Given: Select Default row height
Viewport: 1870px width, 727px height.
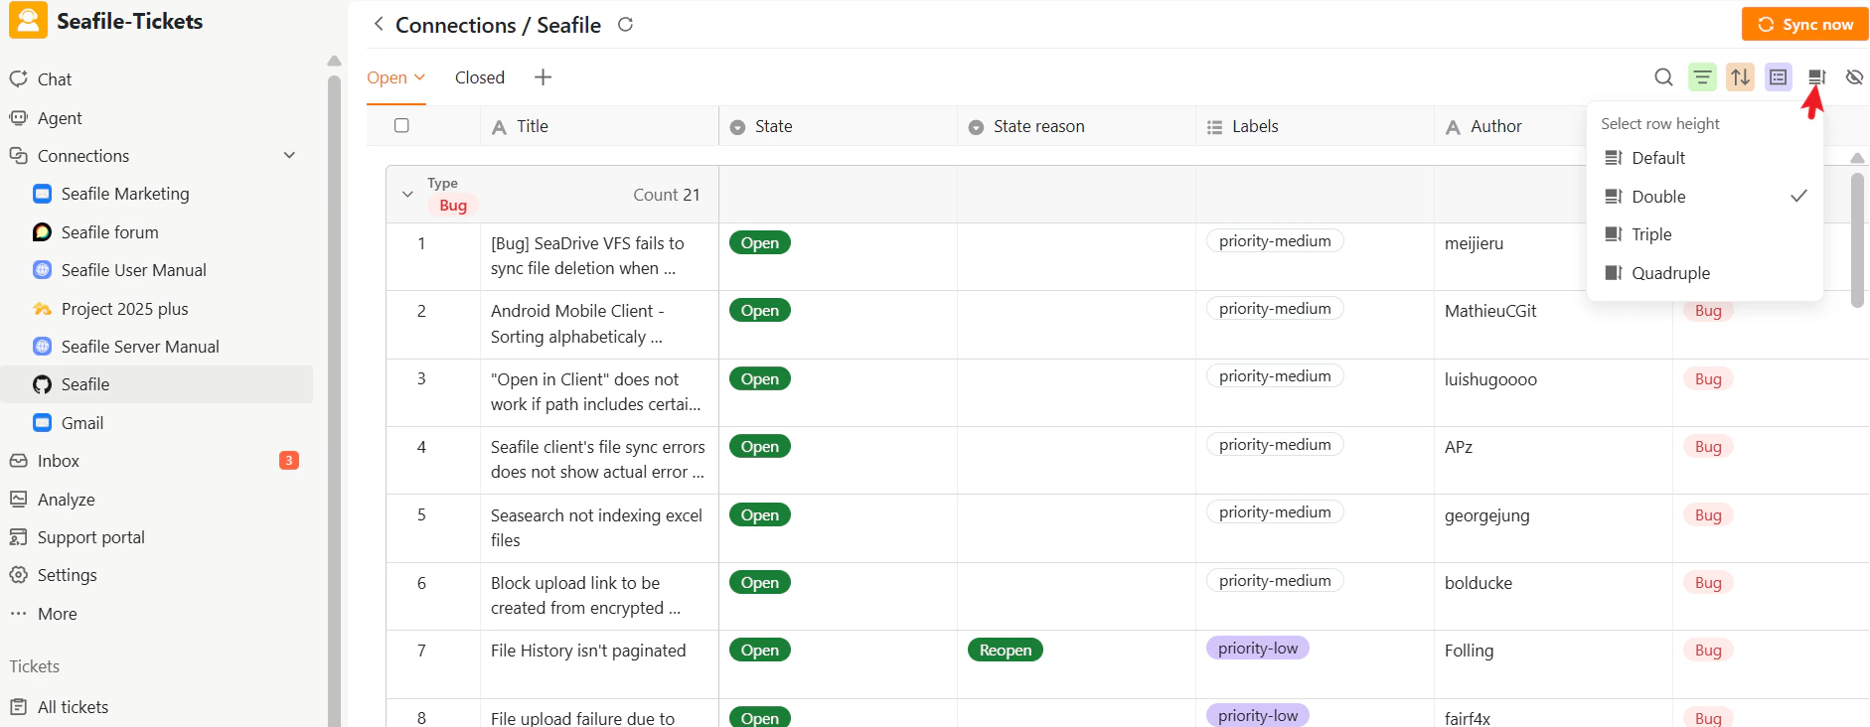Looking at the screenshot, I should pos(1705,158).
